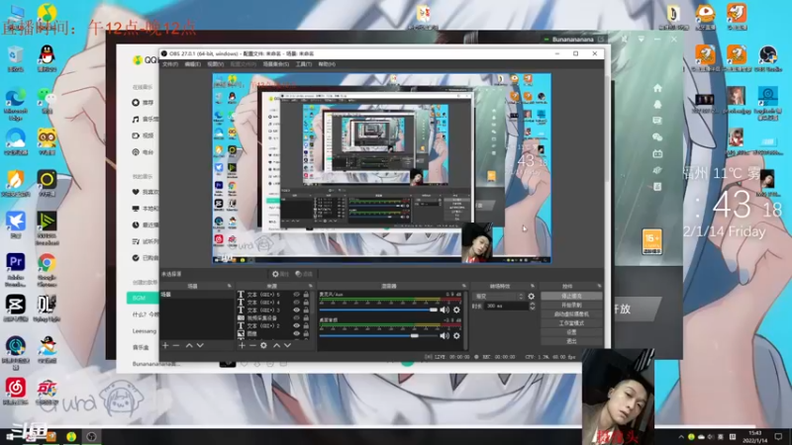Open the 文件(F) menu in OBS
Viewport: 792px width, 445px height.
click(170, 64)
